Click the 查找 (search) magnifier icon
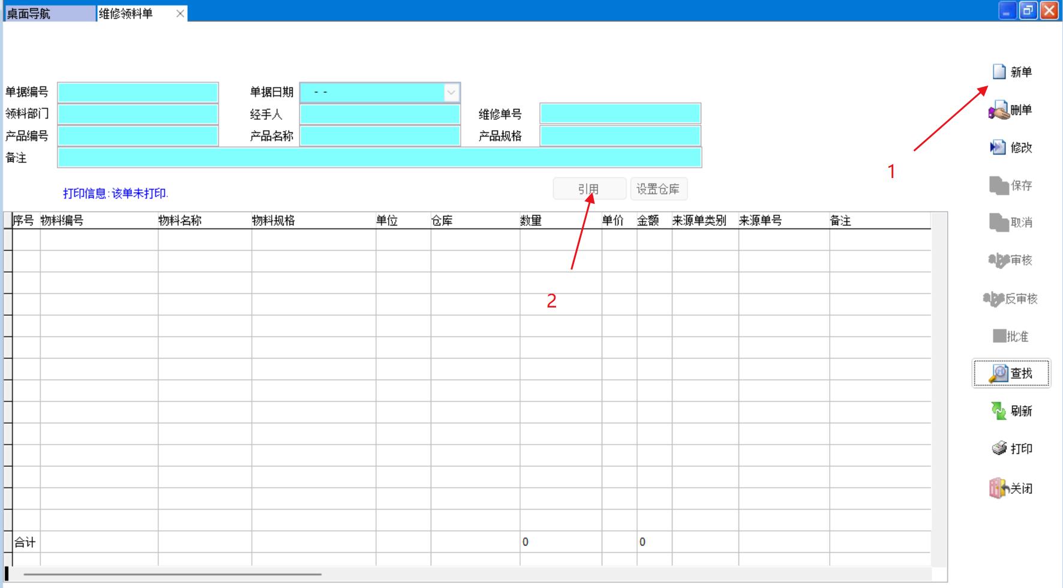Image resolution: width=1063 pixels, height=588 pixels. [x=999, y=373]
